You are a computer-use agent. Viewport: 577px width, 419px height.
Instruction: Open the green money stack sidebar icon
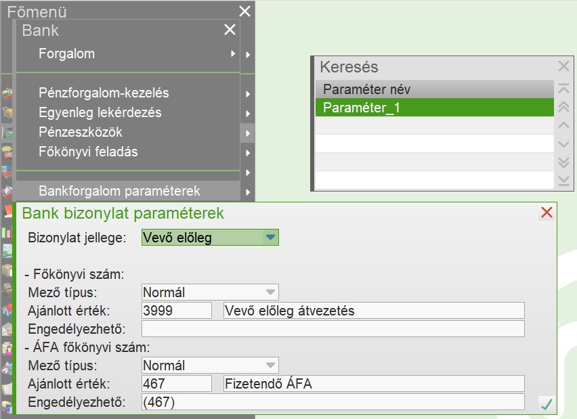pyautogui.click(x=7, y=133)
